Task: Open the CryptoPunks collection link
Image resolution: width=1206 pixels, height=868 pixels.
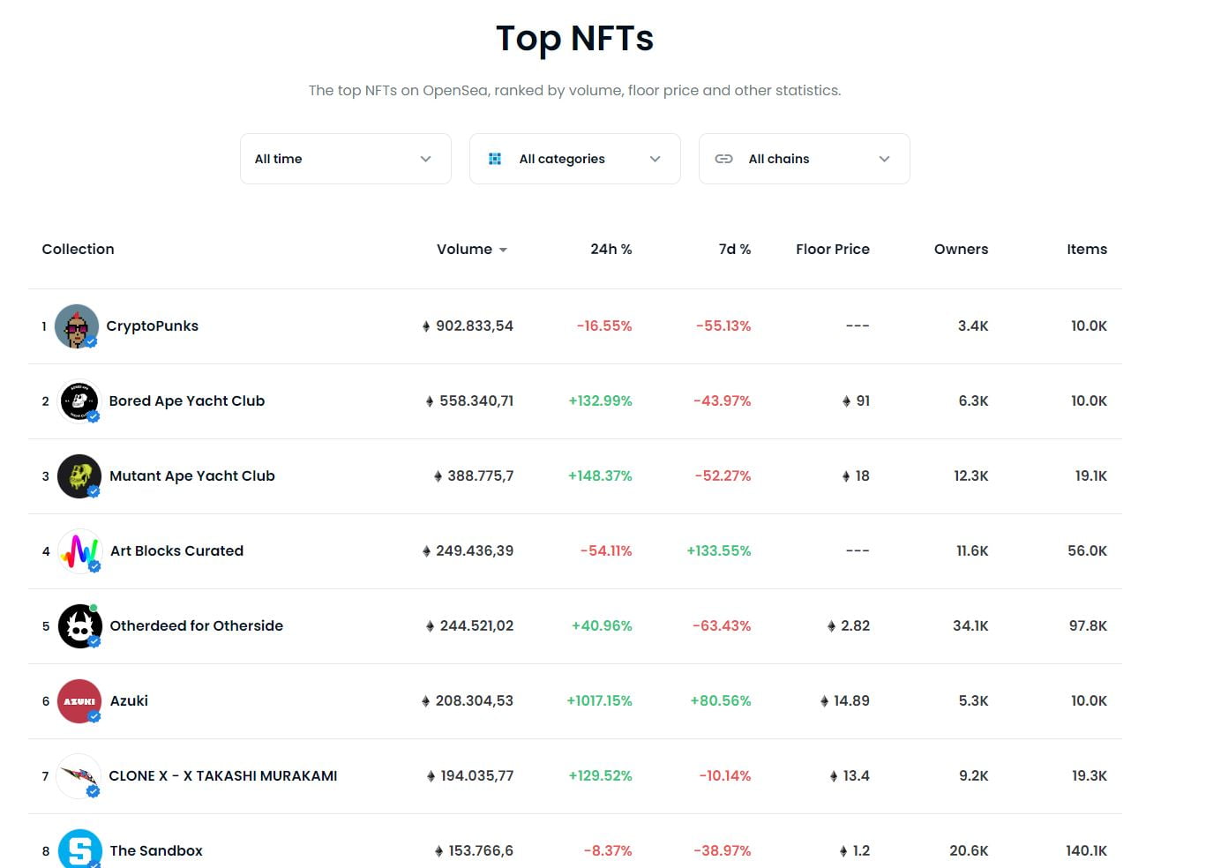Action: [153, 326]
